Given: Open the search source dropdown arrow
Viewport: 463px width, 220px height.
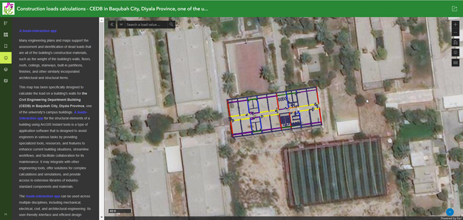Looking at the screenshot, I should [x=122, y=24].
